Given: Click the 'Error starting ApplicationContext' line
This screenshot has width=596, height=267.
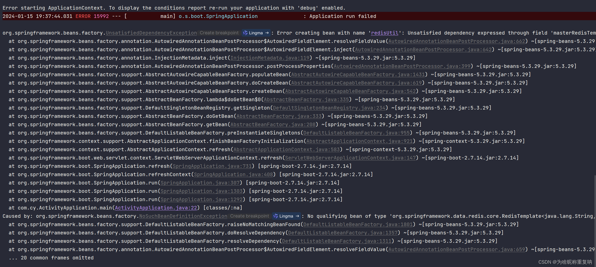Looking at the screenshot, I should coord(174,8).
